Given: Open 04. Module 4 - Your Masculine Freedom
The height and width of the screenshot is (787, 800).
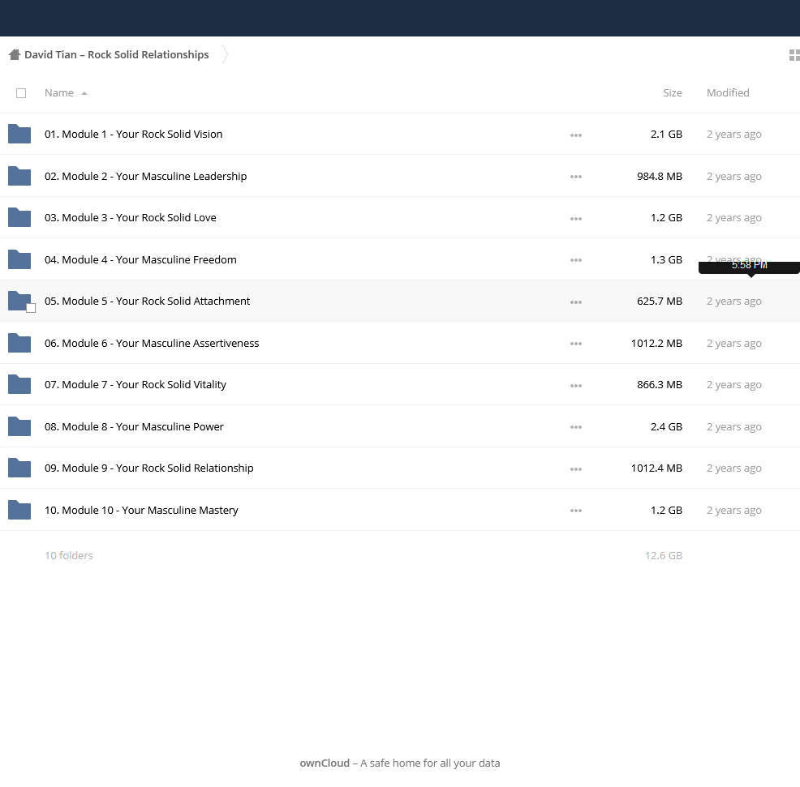Looking at the screenshot, I should tap(140, 259).
